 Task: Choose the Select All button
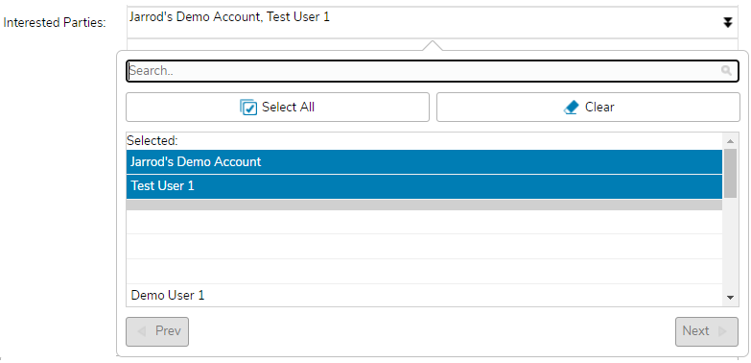coord(277,107)
